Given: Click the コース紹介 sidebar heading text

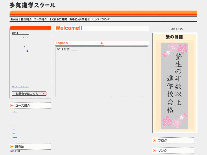Looking at the screenshot, I should click(22, 106).
